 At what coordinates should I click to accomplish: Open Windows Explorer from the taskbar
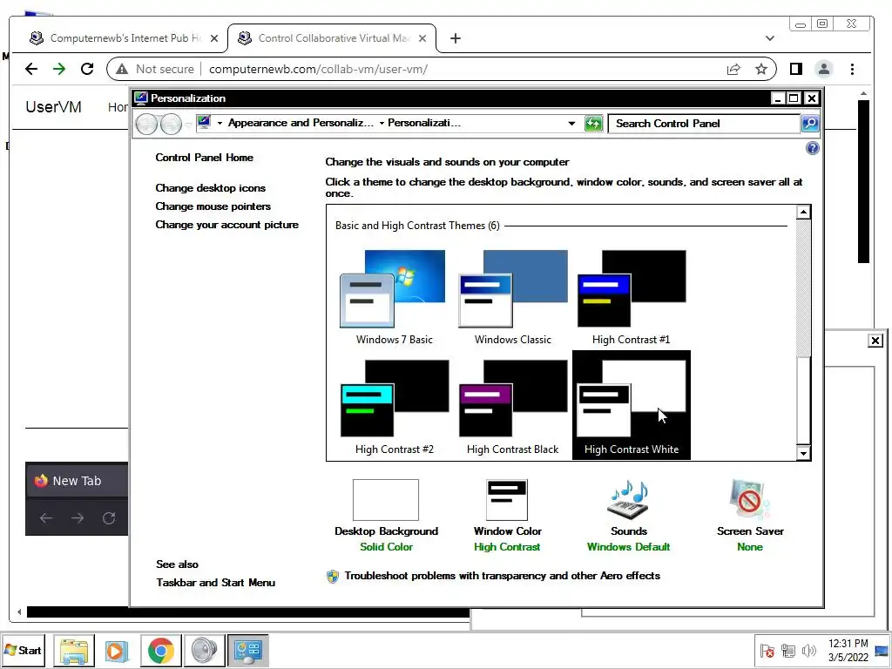74,651
